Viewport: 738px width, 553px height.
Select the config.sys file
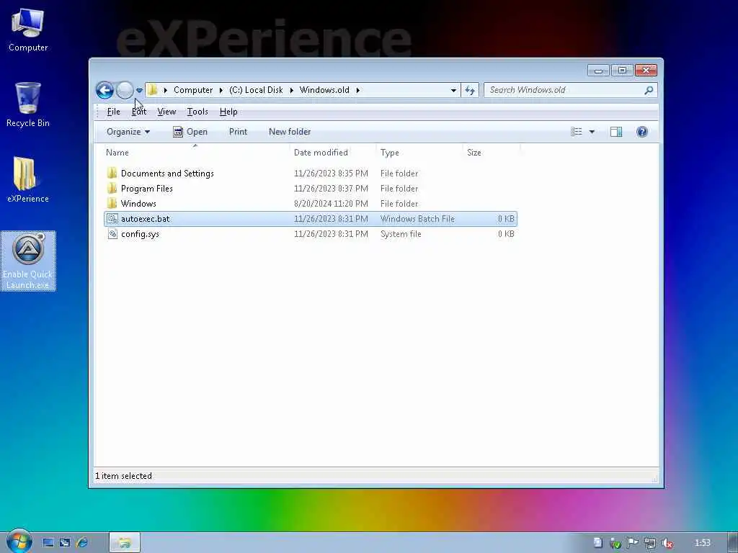311,234
